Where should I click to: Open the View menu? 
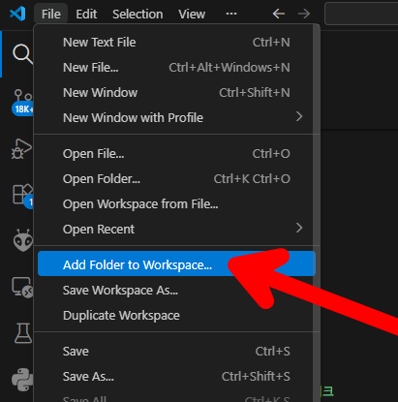pyautogui.click(x=192, y=14)
